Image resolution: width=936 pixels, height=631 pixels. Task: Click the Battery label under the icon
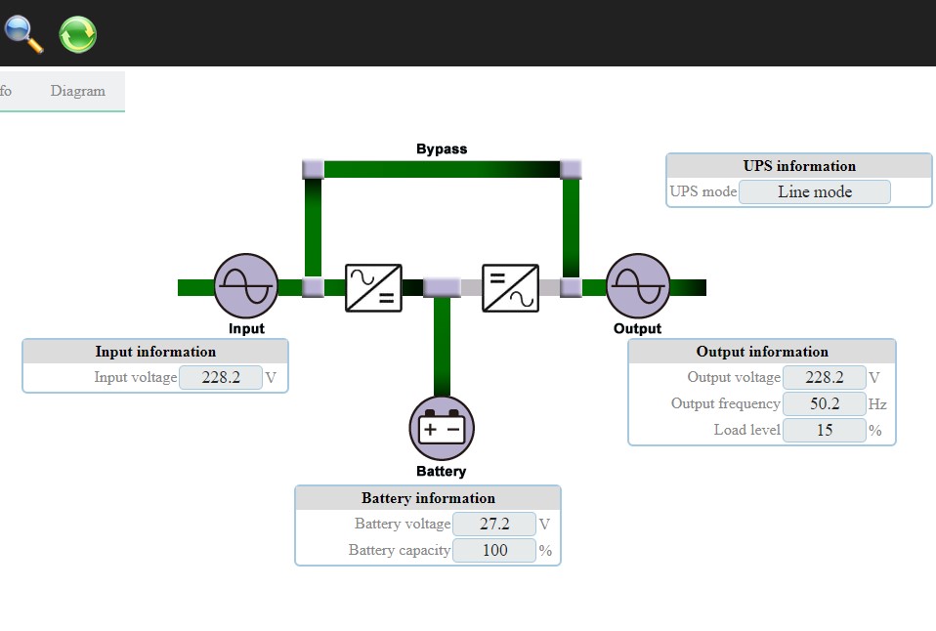[442, 471]
